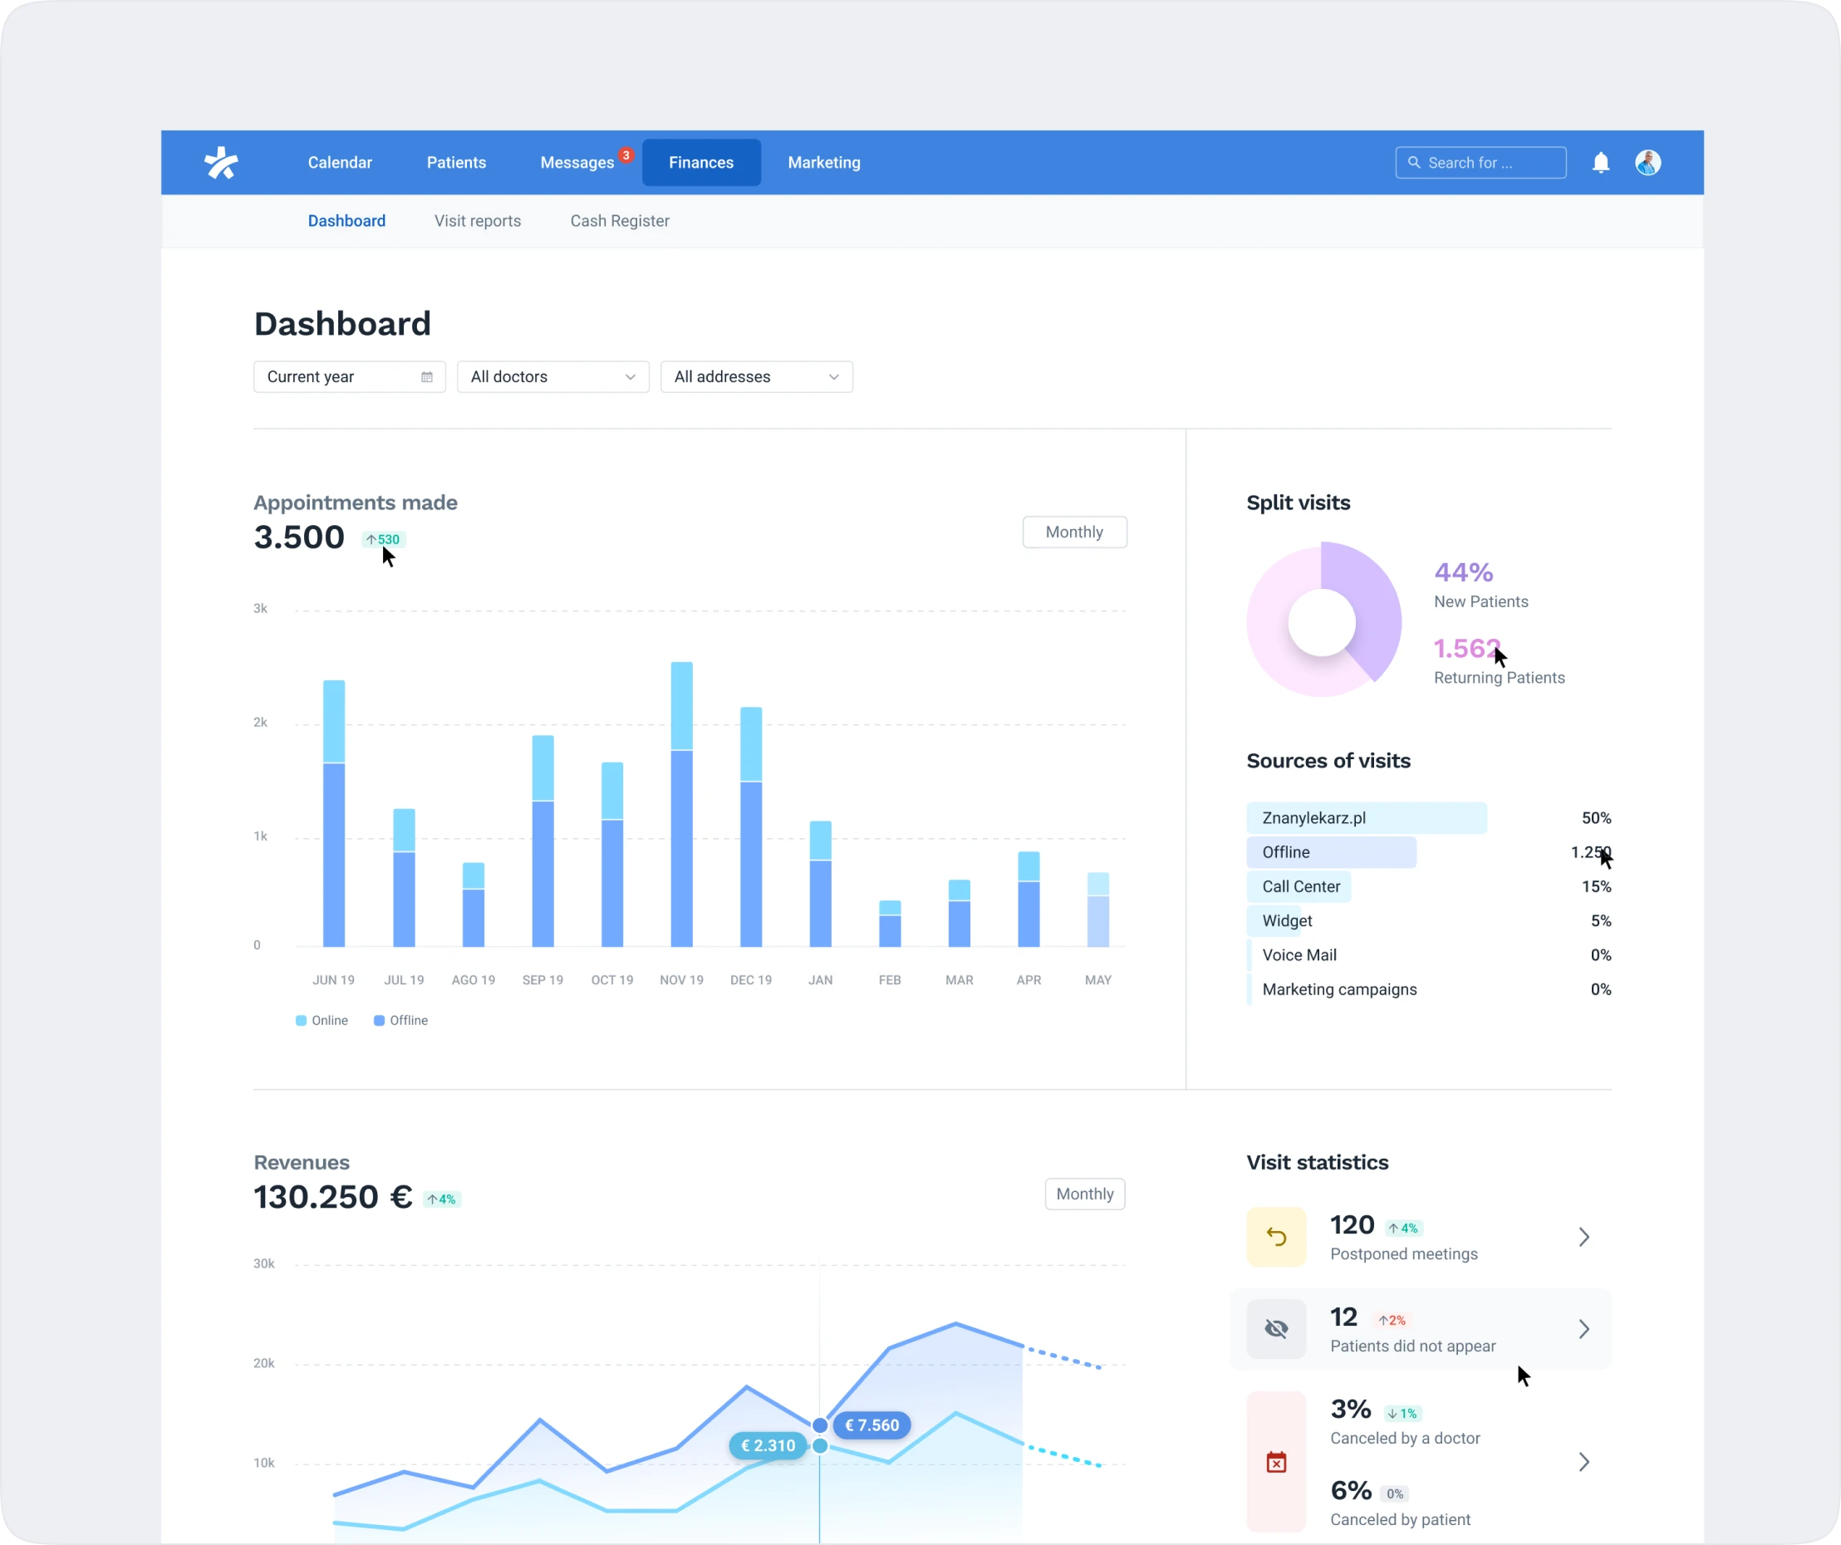Open notifications via the bell icon

[1601, 162]
